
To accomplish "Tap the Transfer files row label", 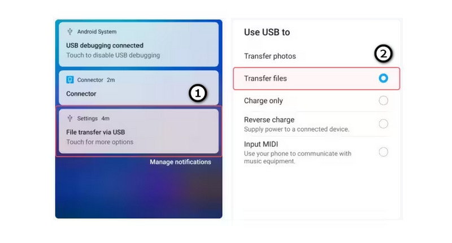I will [265, 79].
